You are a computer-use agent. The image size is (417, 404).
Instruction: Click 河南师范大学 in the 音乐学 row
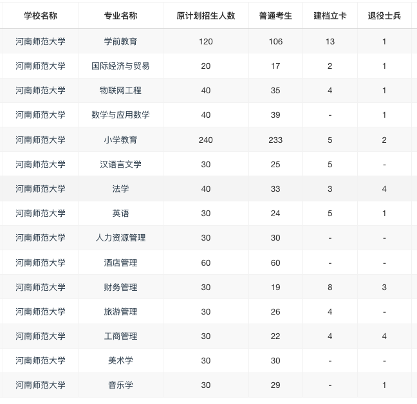41,385
